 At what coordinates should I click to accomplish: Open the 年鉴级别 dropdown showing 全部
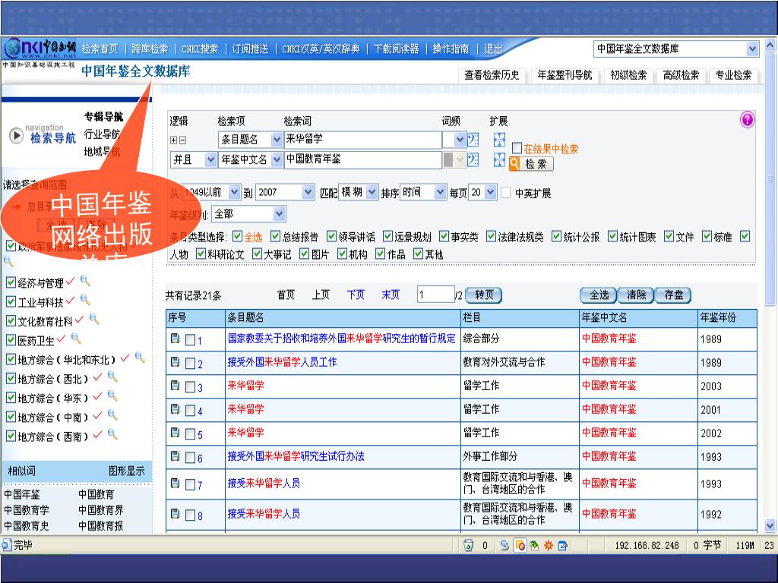pos(280,214)
